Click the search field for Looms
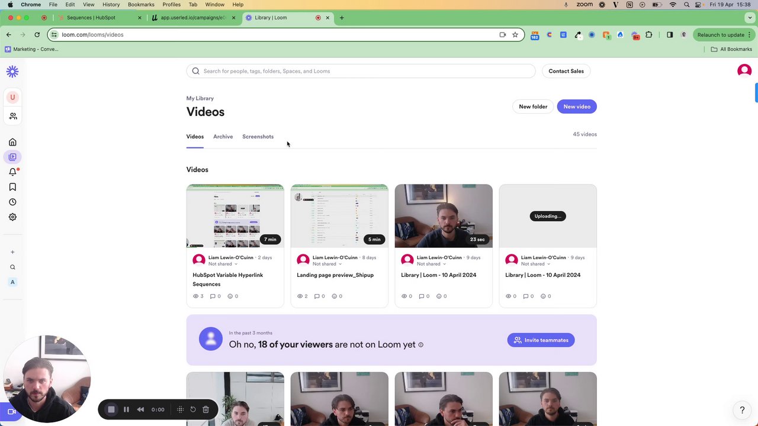This screenshot has height=426, width=758. (361, 71)
